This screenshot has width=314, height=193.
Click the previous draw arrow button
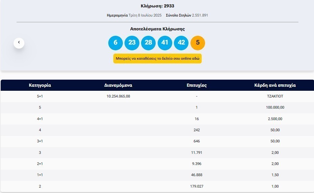click(x=19, y=43)
